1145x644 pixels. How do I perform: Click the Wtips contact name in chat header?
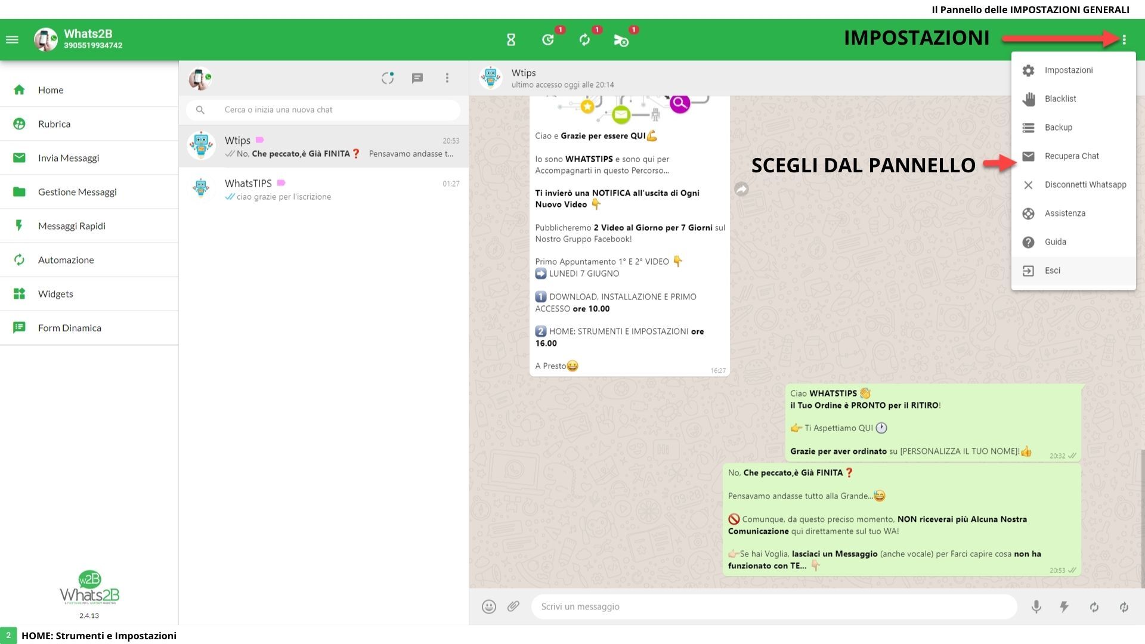tap(524, 73)
